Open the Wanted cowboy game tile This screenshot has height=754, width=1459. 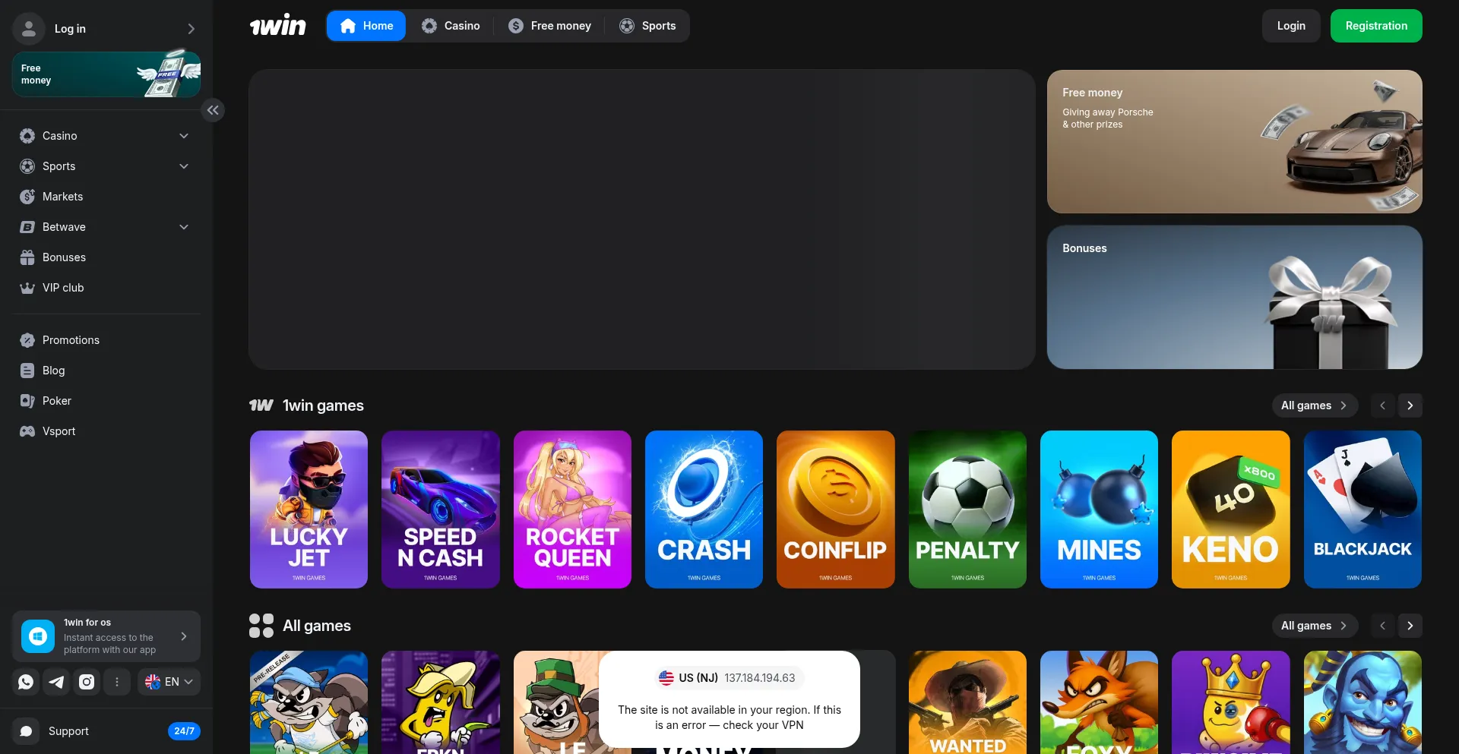click(967, 702)
